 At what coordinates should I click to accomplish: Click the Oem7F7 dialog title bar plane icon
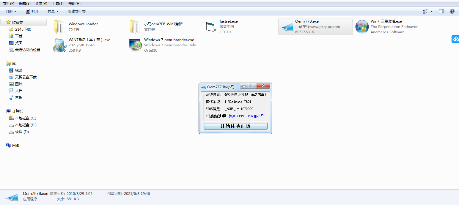click(203, 87)
